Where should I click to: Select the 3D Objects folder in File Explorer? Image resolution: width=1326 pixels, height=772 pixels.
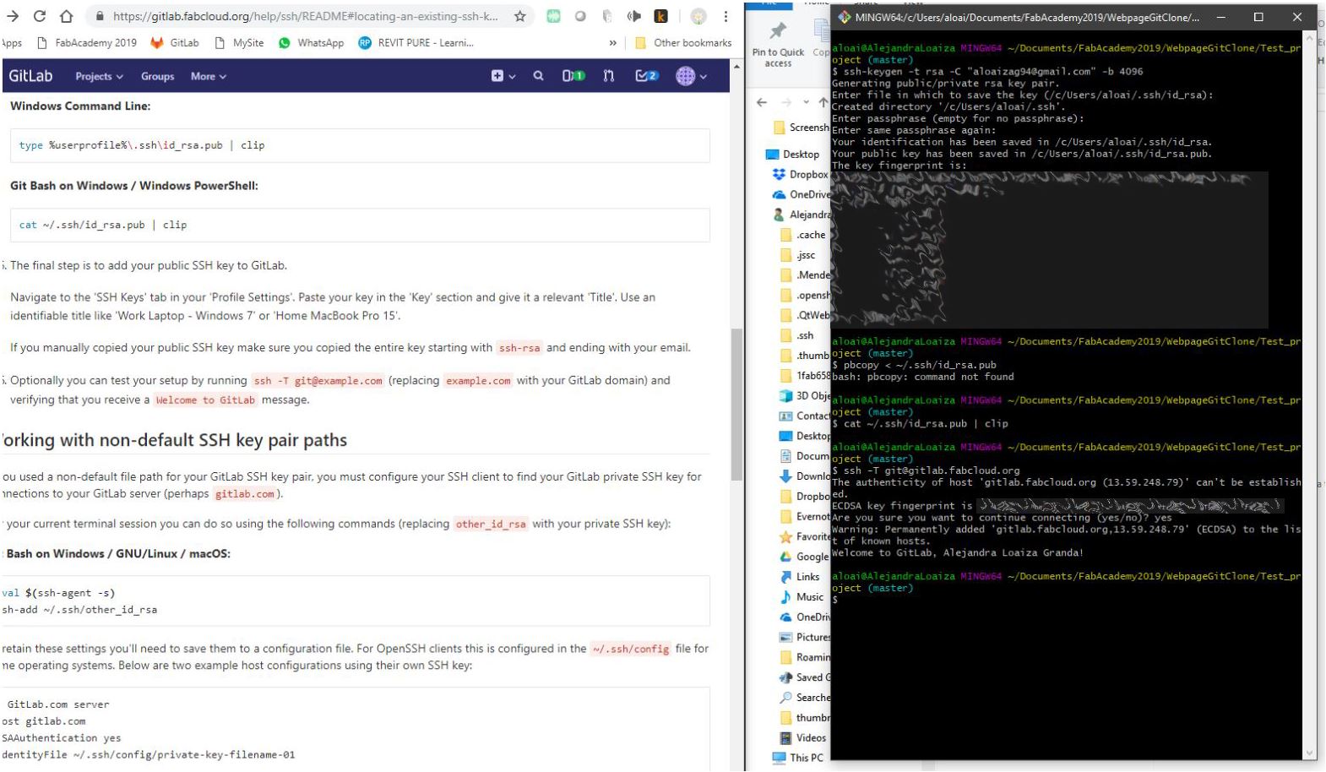point(805,395)
